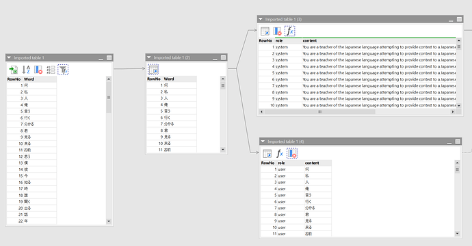Select the fx calculate column action in Imported table 1 (4)
472x246 pixels.
[x=280, y=153]
